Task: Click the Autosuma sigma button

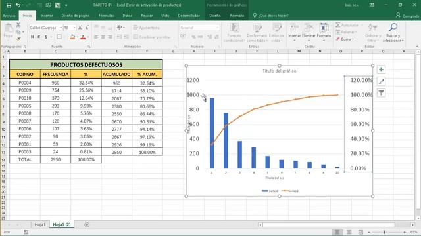Action: point(347,25)
